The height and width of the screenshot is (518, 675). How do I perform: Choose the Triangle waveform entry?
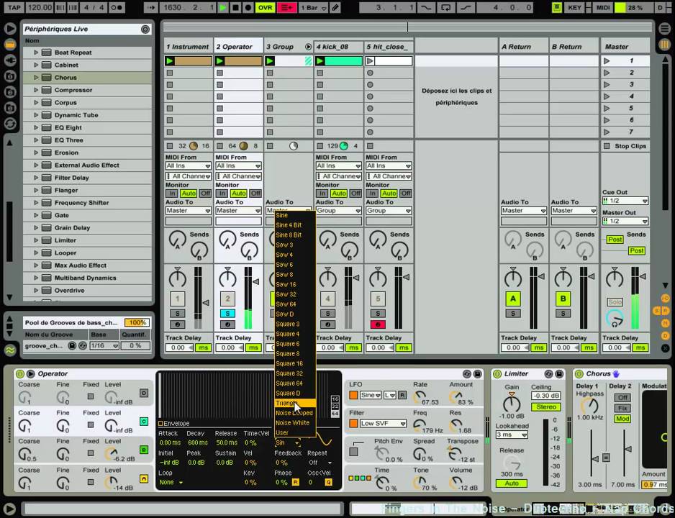point(295,403)
